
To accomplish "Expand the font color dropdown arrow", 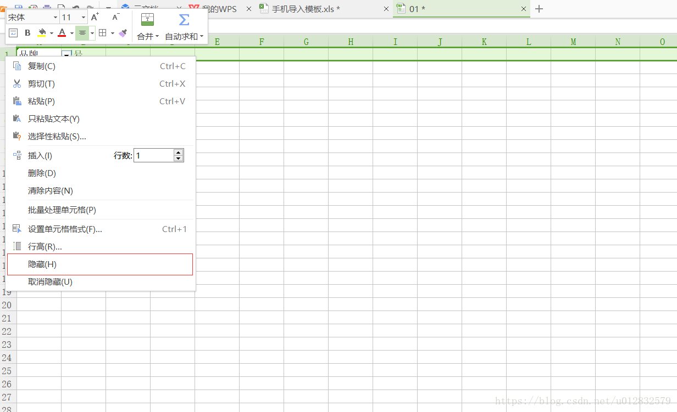I will coord(71,33).
